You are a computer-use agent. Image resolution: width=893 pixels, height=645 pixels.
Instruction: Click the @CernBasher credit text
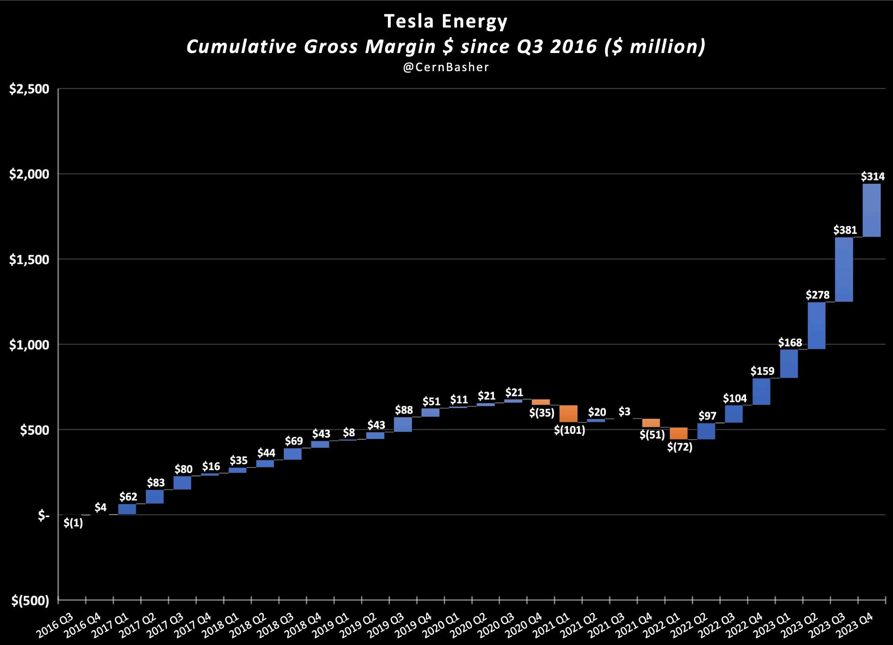coord(446,67)
